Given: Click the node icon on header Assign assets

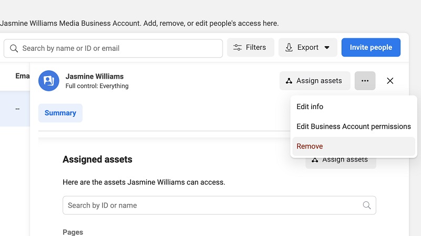Looking at the screenshot, I should (x=289, y=81).
